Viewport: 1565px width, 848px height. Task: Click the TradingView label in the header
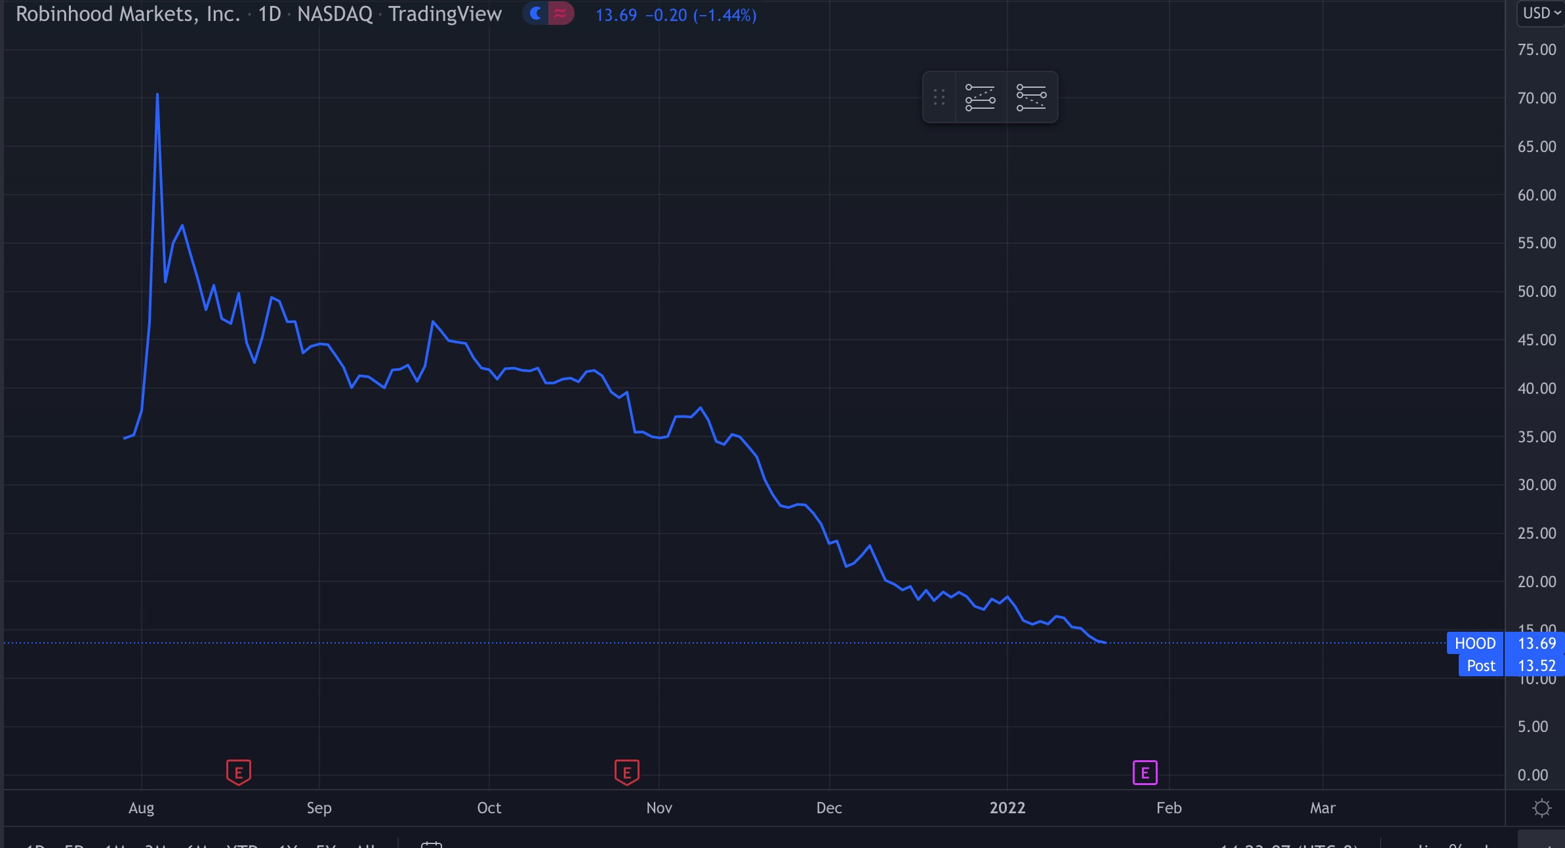point(445,14)
